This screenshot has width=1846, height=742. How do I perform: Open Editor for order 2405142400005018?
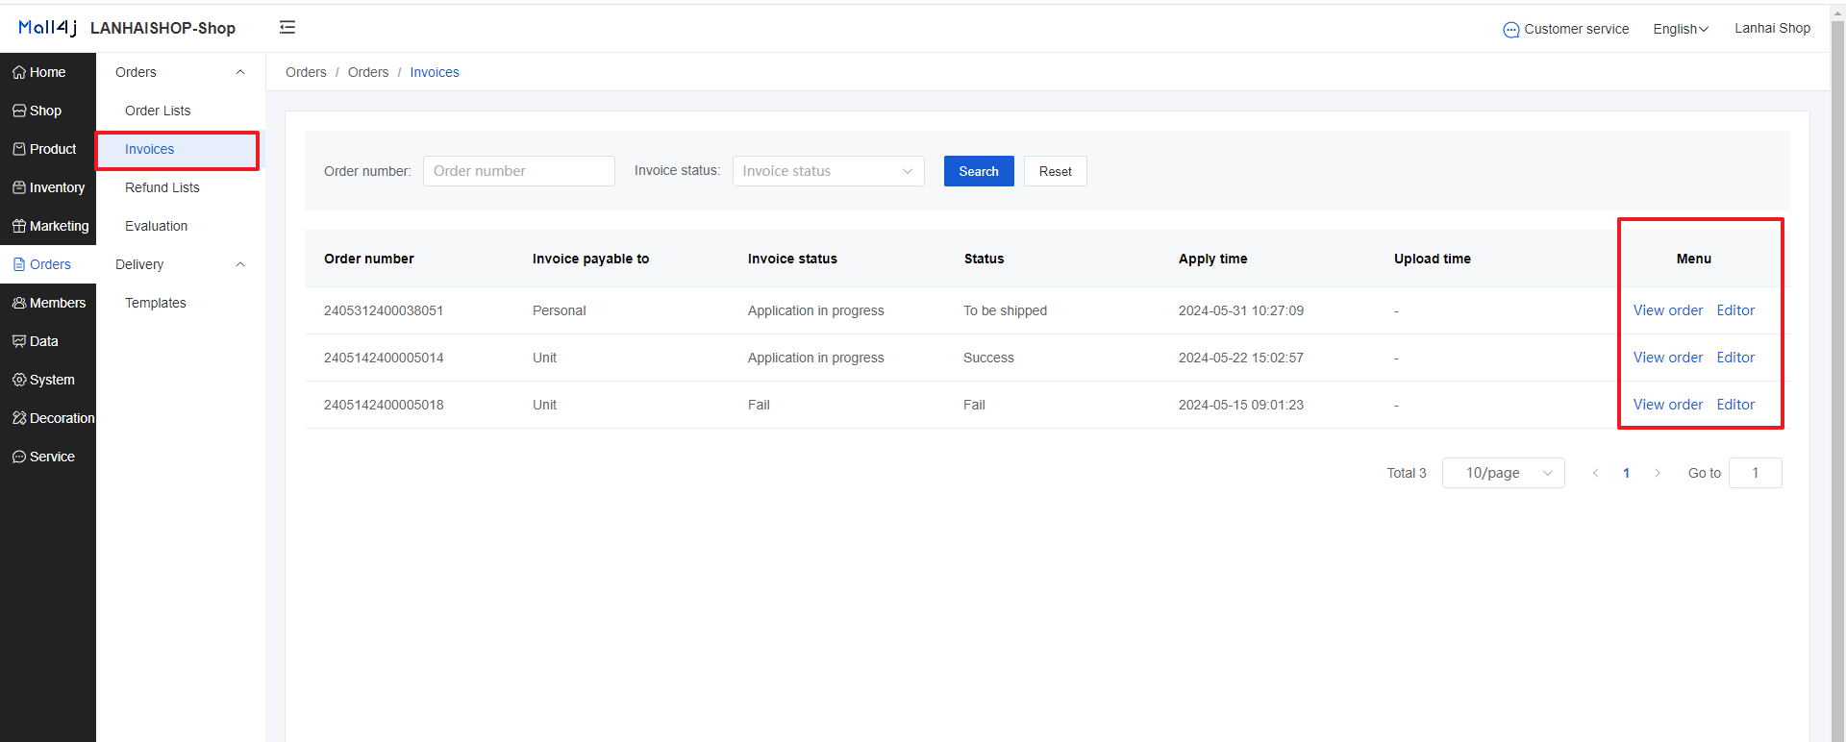point(1735,405)
